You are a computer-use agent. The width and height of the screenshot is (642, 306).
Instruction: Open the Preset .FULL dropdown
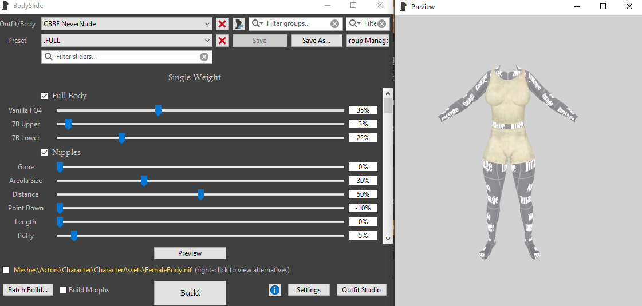(x=127, y=41)
